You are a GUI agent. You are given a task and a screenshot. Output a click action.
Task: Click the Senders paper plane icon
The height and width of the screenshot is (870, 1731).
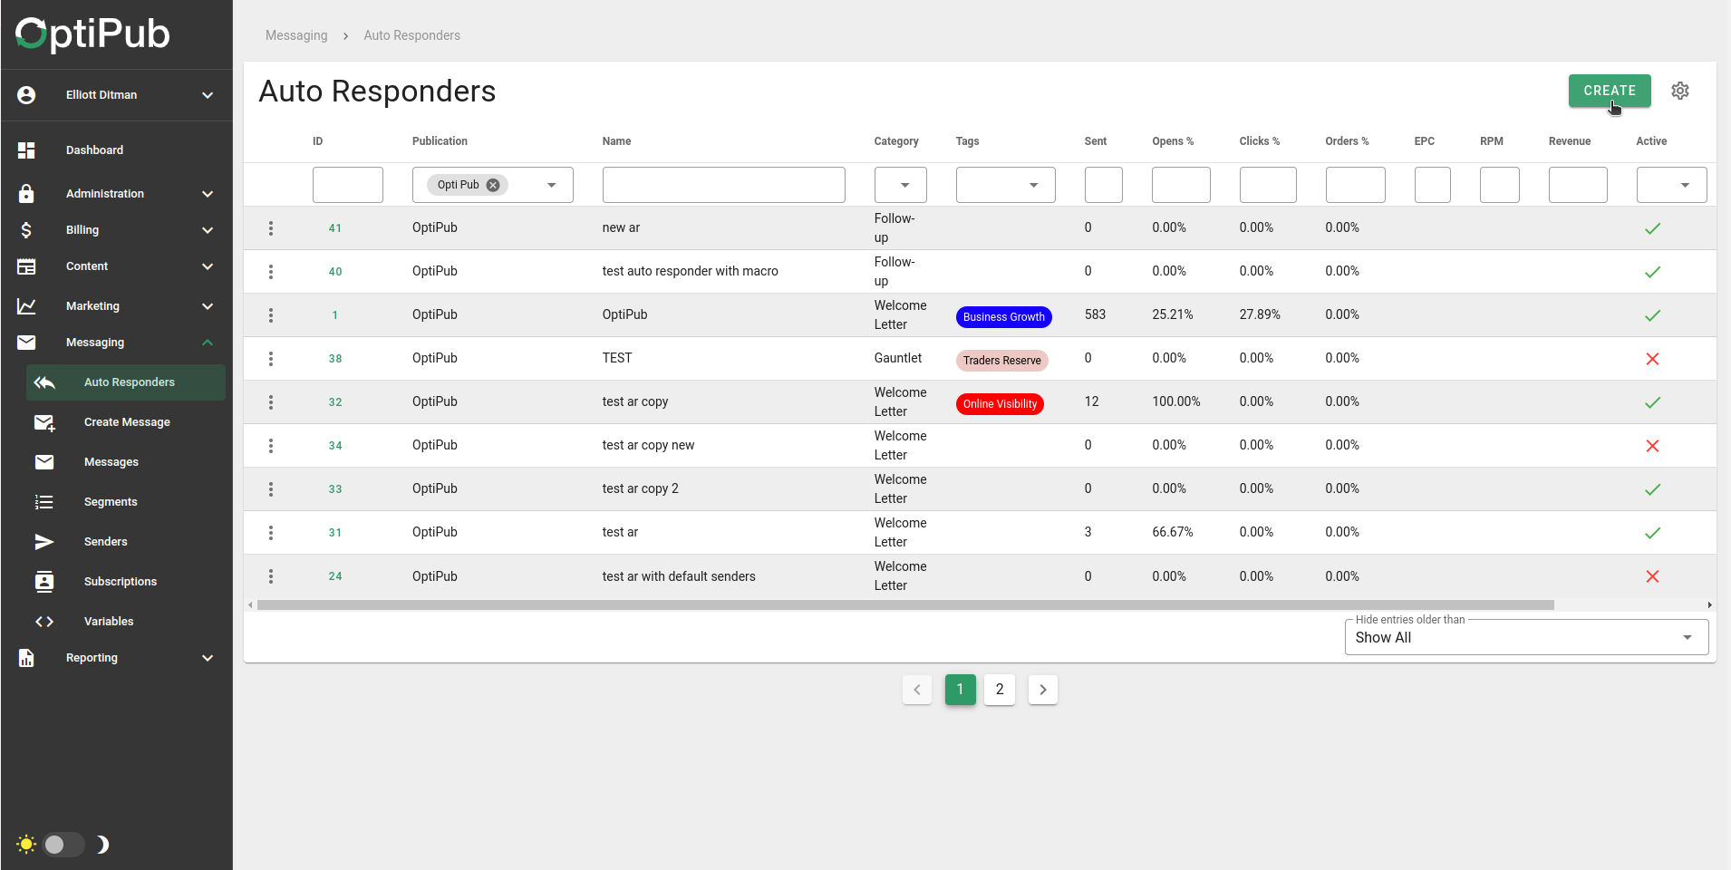(x=44, y=542)
